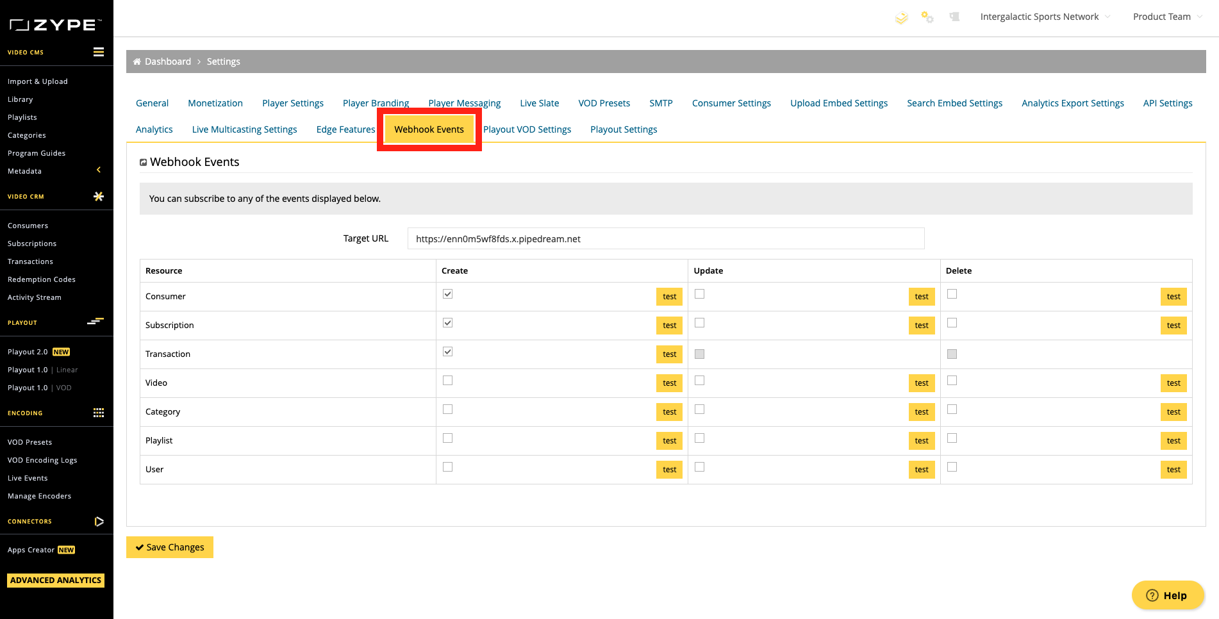Enable Subscription Delete checkbox

(x=952, y=323)
